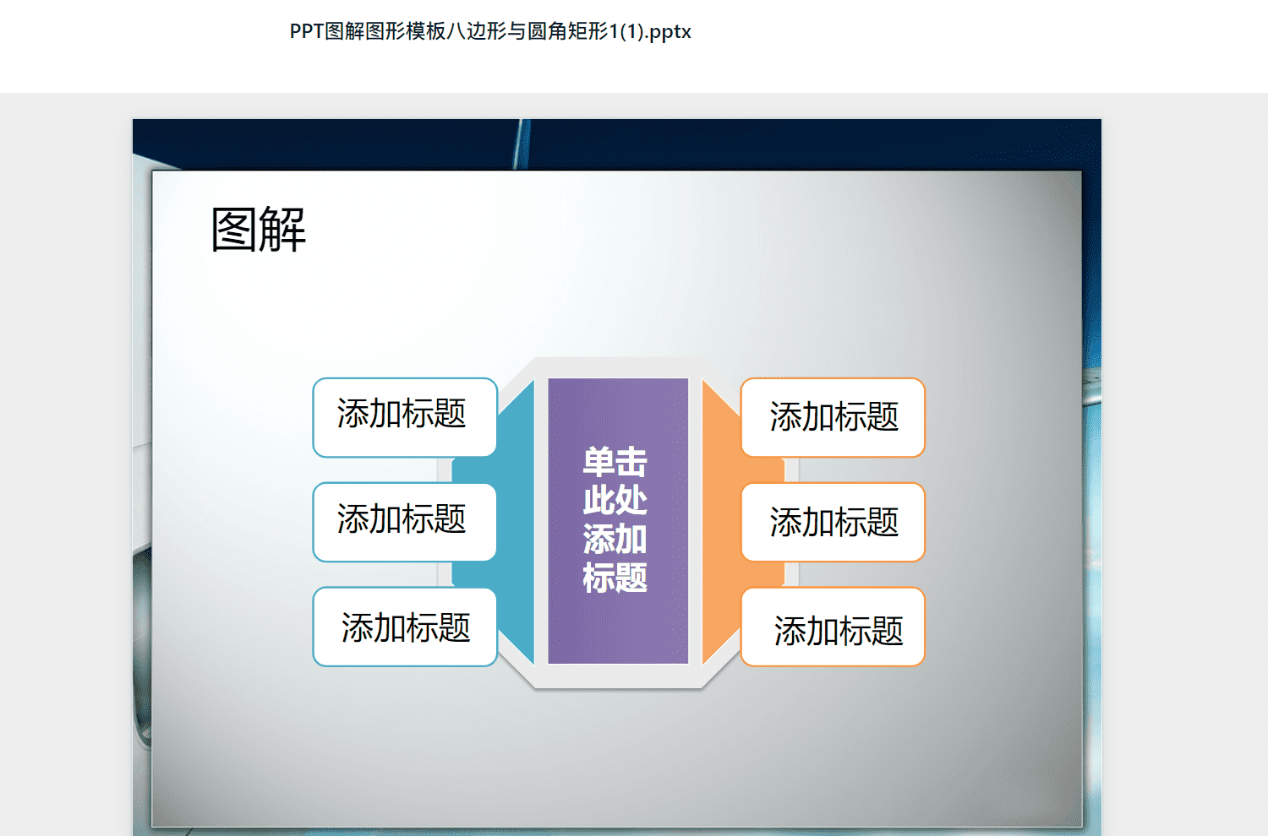Click the middle orange-bordered 添加标题 box
This screenshot has height=836, width=1268.
(833, 522)
